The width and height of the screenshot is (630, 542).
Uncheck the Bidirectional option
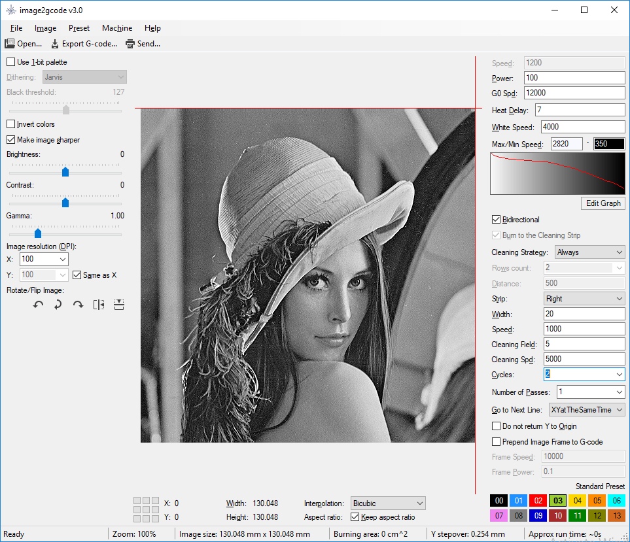(497, 220)
